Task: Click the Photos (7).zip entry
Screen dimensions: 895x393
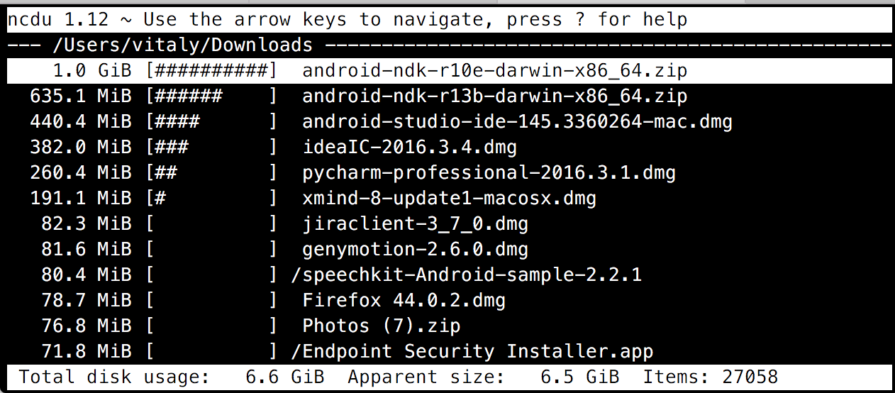Action: 381,326
